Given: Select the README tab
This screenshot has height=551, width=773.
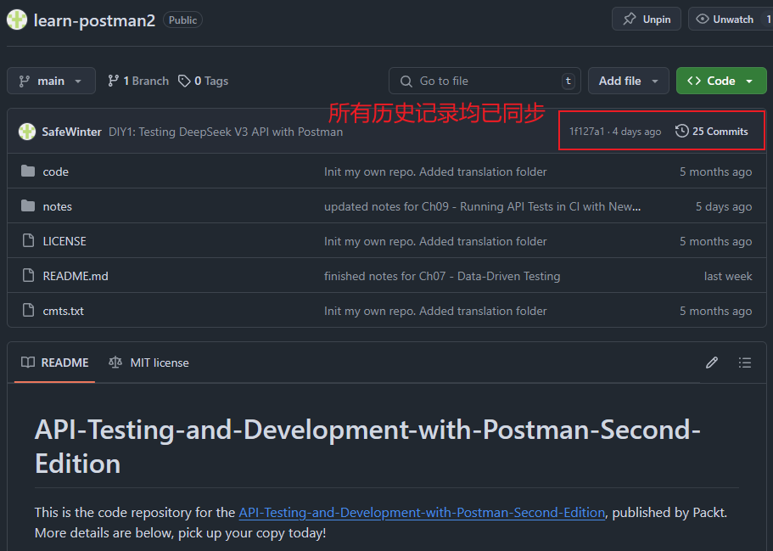Looking at the screenshot, I should point(54,363).
